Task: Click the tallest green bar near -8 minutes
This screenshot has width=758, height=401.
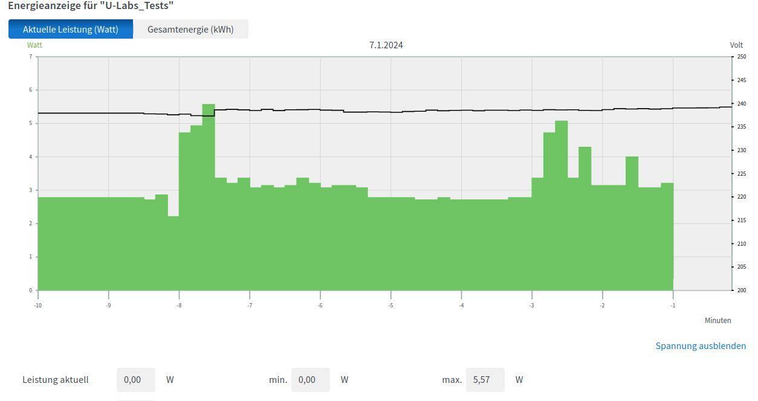Action: [209, 197]
